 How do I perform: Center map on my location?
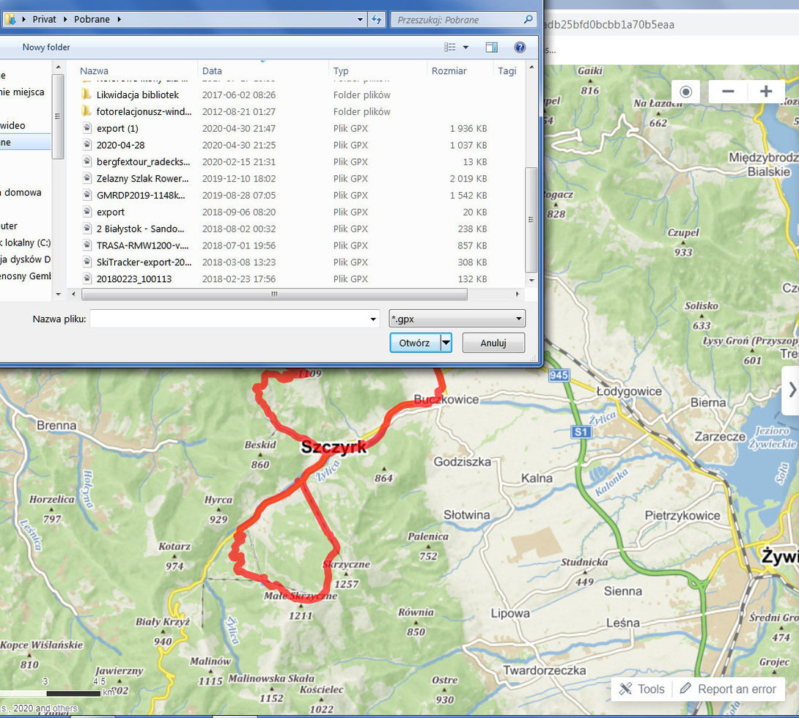pyautogui.click(x=686, y=92)
